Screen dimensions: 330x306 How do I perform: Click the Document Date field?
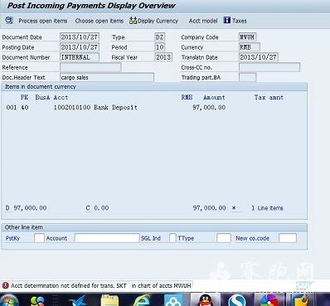80,37
